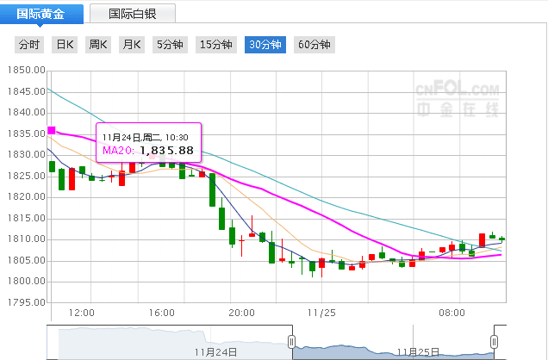Choose the 5分钟 interval
The image size is (548, 360).
(170, 45)
